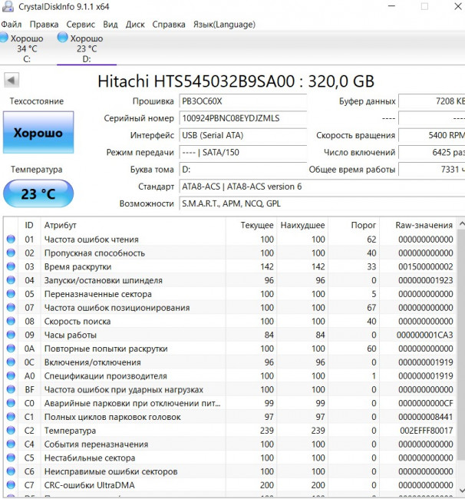Image resolution: width=465 pixels, height=499 pixels.
Task: Click status orb for attribute 0A row
Action: pyautogui.click(x=11, y=349)
